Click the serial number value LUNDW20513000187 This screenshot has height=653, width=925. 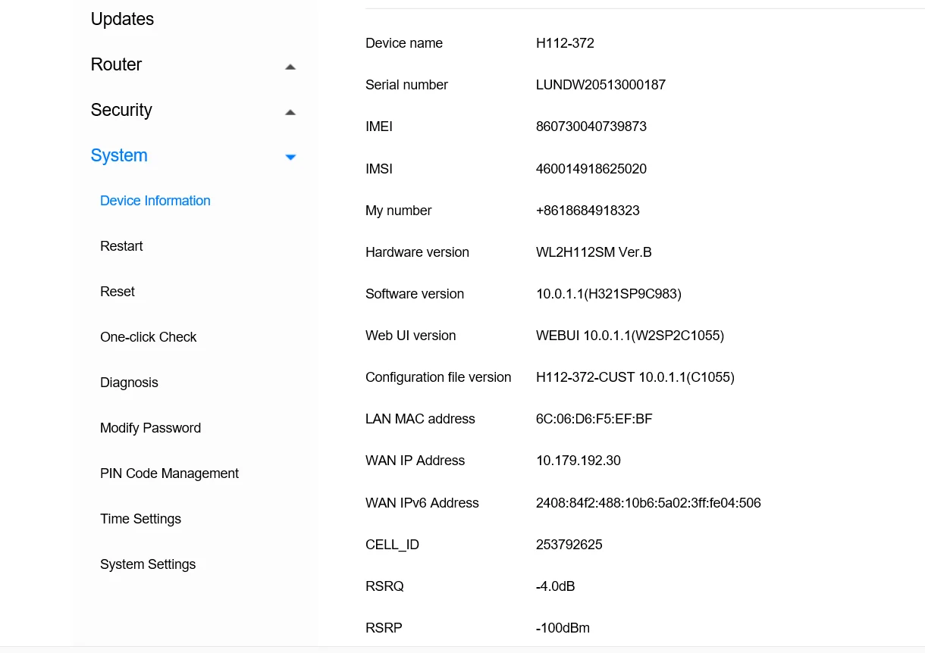600,85
